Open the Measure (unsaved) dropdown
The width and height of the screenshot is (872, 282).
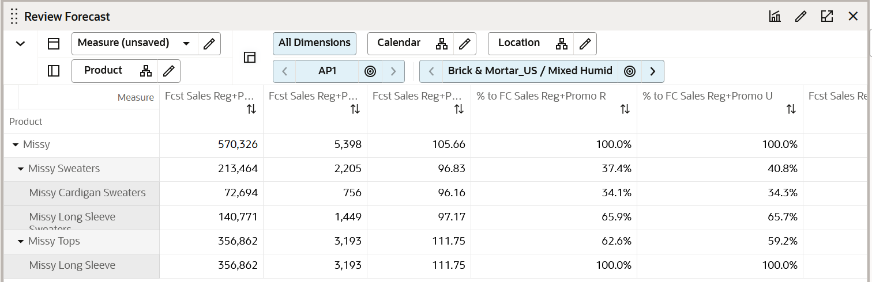(x=186, y=44)
